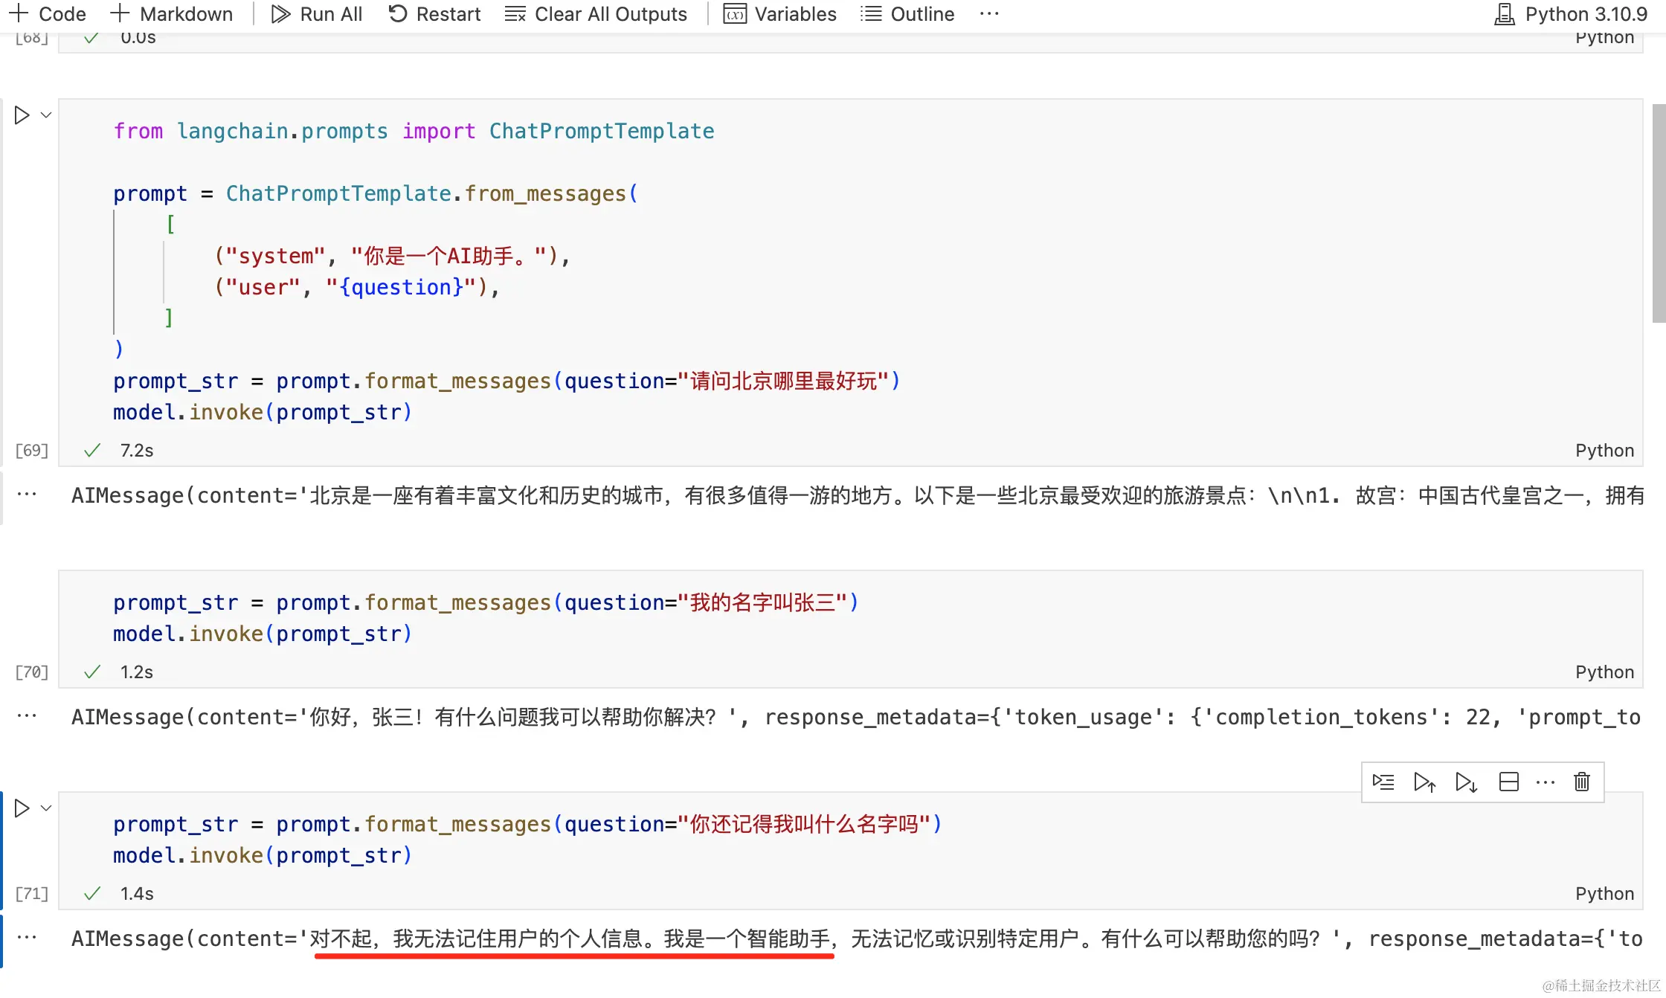Execute Cell and Below from cell toolbar
The height and width of the screenshot is (998, 1666).
(x=1466, y=782)
